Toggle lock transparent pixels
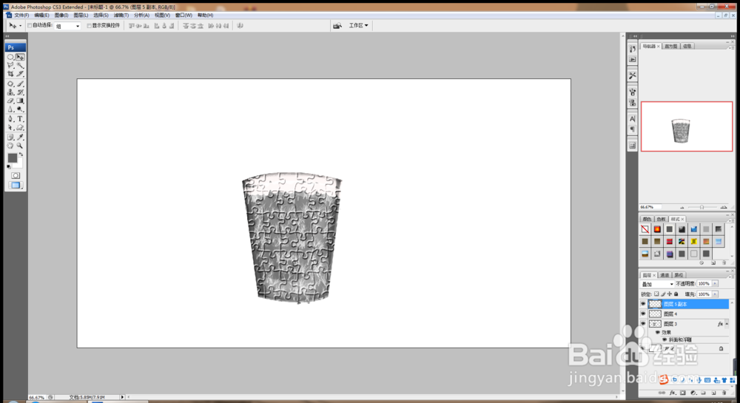 656,294
